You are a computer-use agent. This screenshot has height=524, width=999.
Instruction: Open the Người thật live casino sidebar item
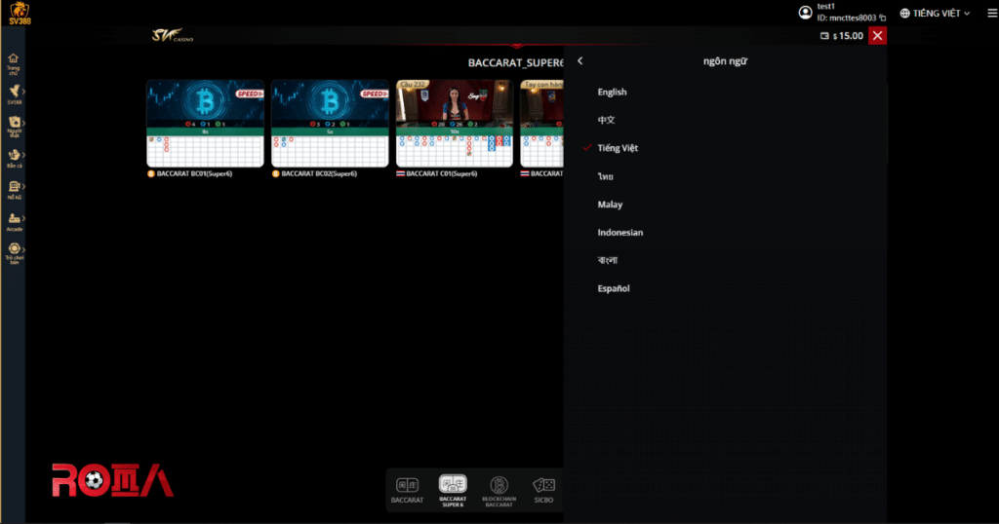[14, 126]
